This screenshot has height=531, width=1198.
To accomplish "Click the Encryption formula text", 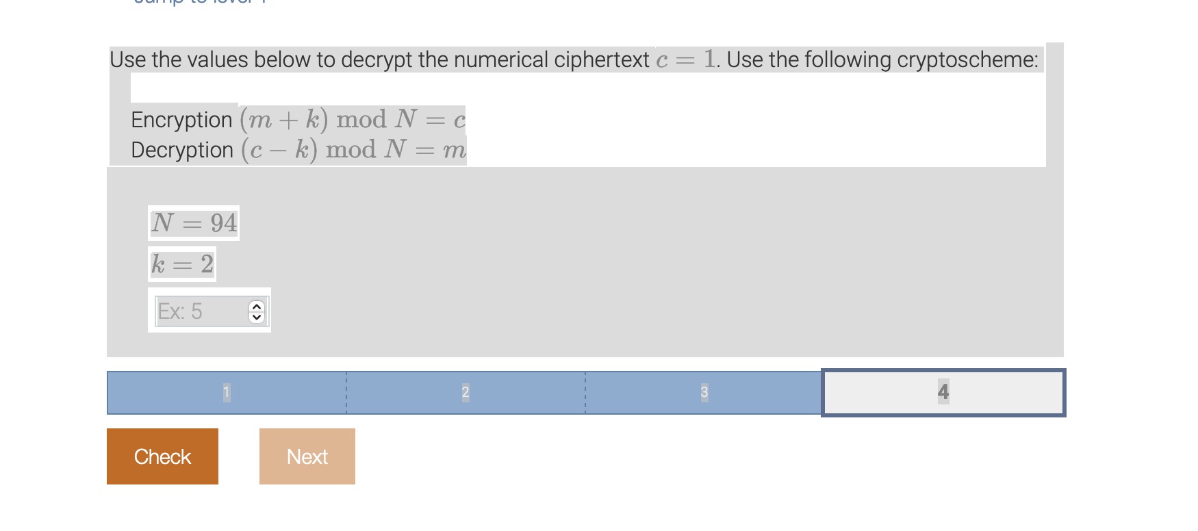I will tap(298, 120).
